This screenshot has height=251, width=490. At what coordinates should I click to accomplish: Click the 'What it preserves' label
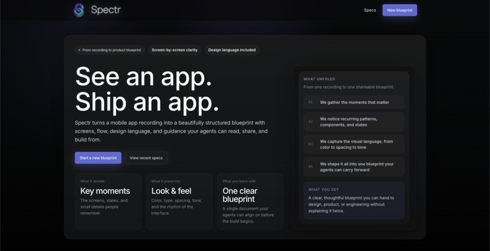(165, 181)
